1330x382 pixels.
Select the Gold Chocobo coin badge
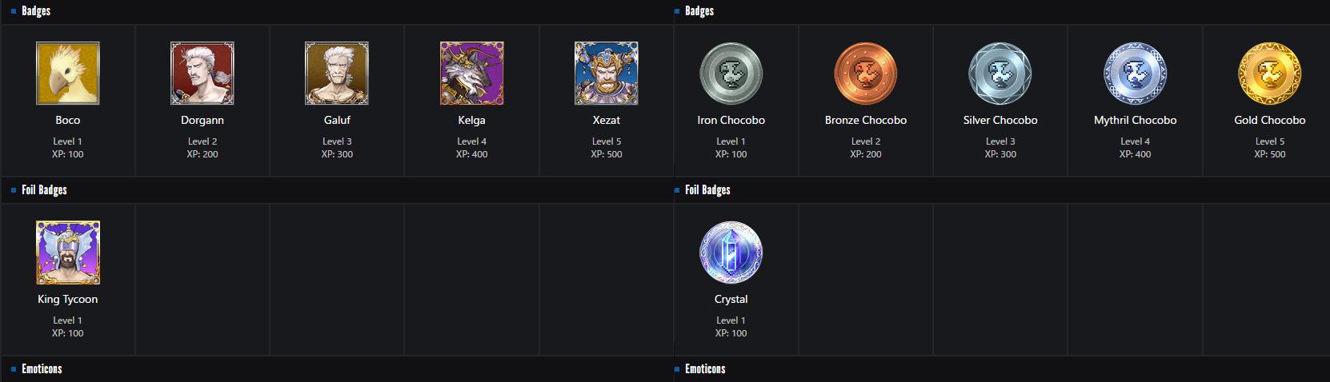1269,74
